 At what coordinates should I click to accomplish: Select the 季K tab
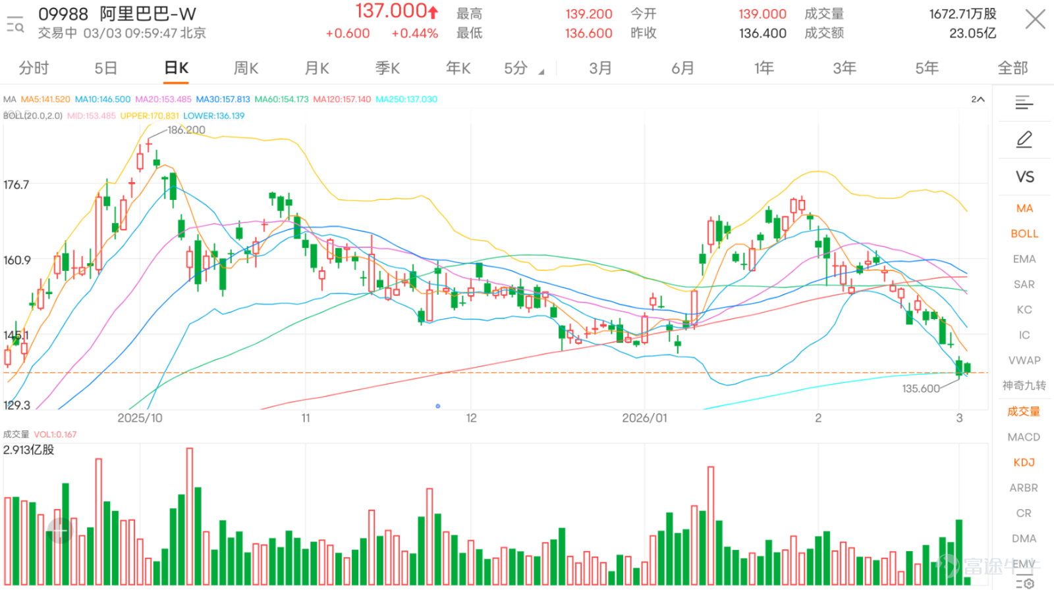click(387, 68)
